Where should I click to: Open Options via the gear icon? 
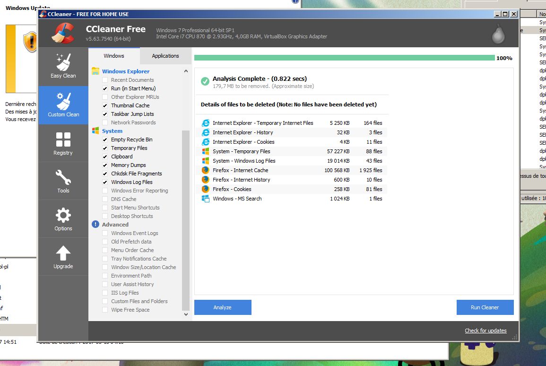click(x=63, y=218)
